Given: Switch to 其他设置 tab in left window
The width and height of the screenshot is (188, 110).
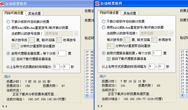Looking at the screenshot, I should [34, 13].
